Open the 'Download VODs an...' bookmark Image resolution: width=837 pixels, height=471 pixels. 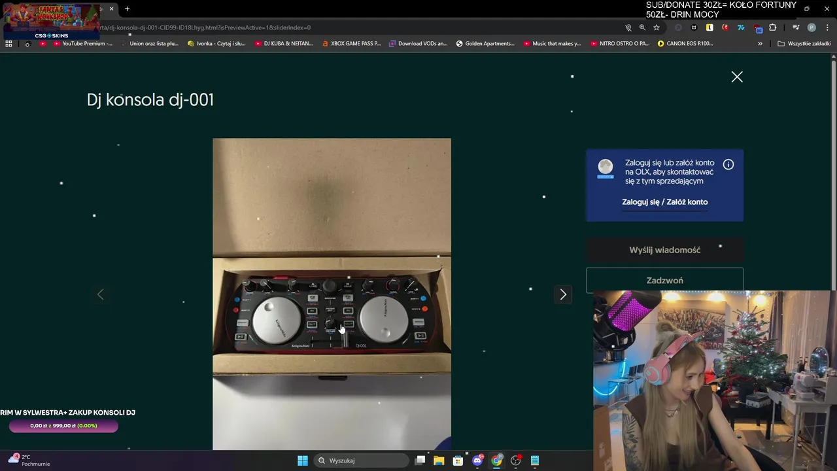click(418, 44)
